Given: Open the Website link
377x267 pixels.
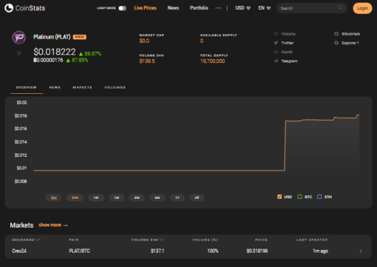Looking at the screenshot, I should (x=288, y=34).
